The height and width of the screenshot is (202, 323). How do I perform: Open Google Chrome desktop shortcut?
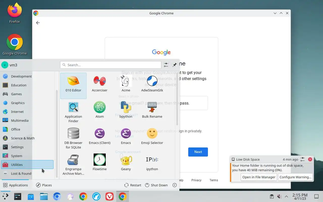coord(14,45)
